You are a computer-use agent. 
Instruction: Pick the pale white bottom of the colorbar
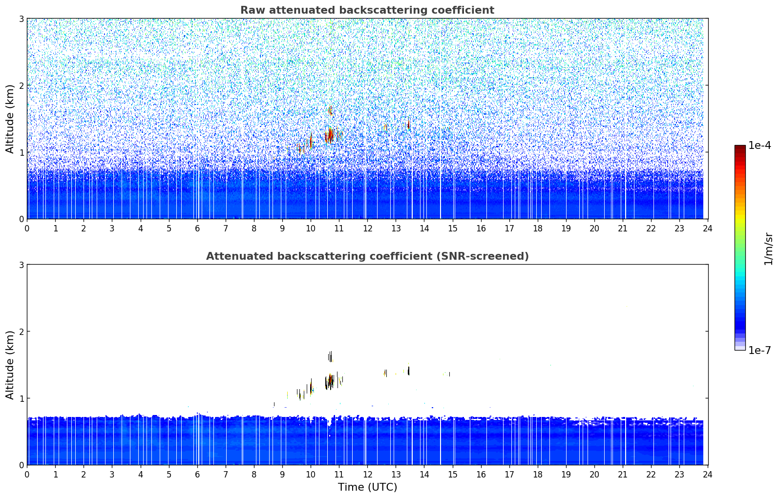[740, 347]
